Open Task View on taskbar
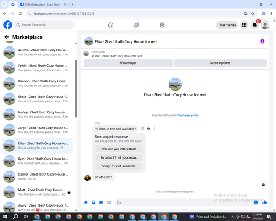This screenshot has width=276, height=221. click(26, 217)
